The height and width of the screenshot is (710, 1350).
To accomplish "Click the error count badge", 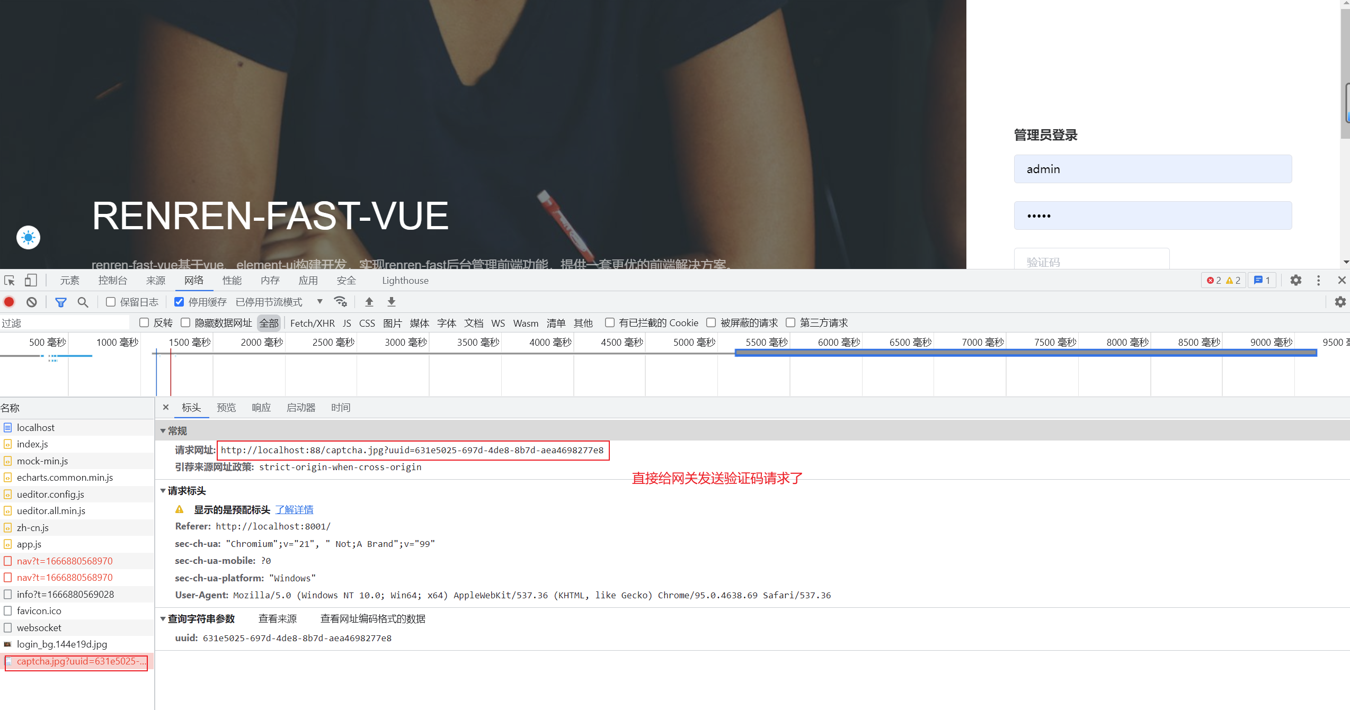I will coord(1223,280).
